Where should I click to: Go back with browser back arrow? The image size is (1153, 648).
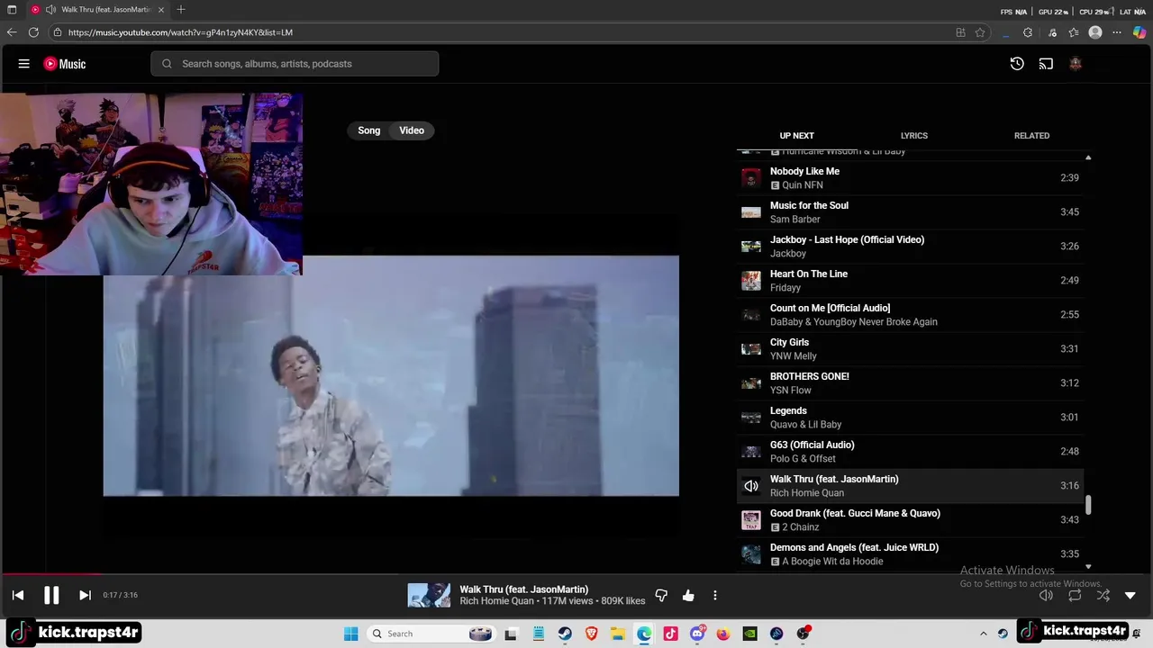click(x=12, y=32)
